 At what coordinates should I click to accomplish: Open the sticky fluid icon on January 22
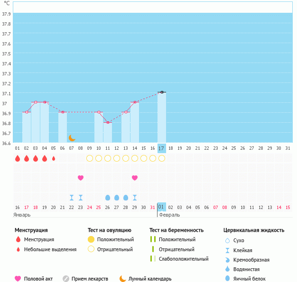(x=72, y=198)
